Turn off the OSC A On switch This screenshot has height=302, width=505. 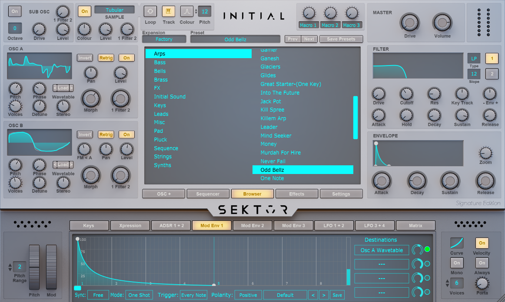click(126, 58)
